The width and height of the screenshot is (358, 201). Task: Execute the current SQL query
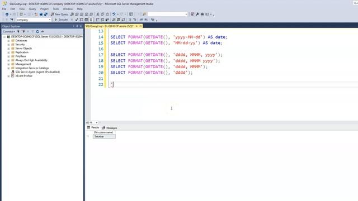coord(61,20)
